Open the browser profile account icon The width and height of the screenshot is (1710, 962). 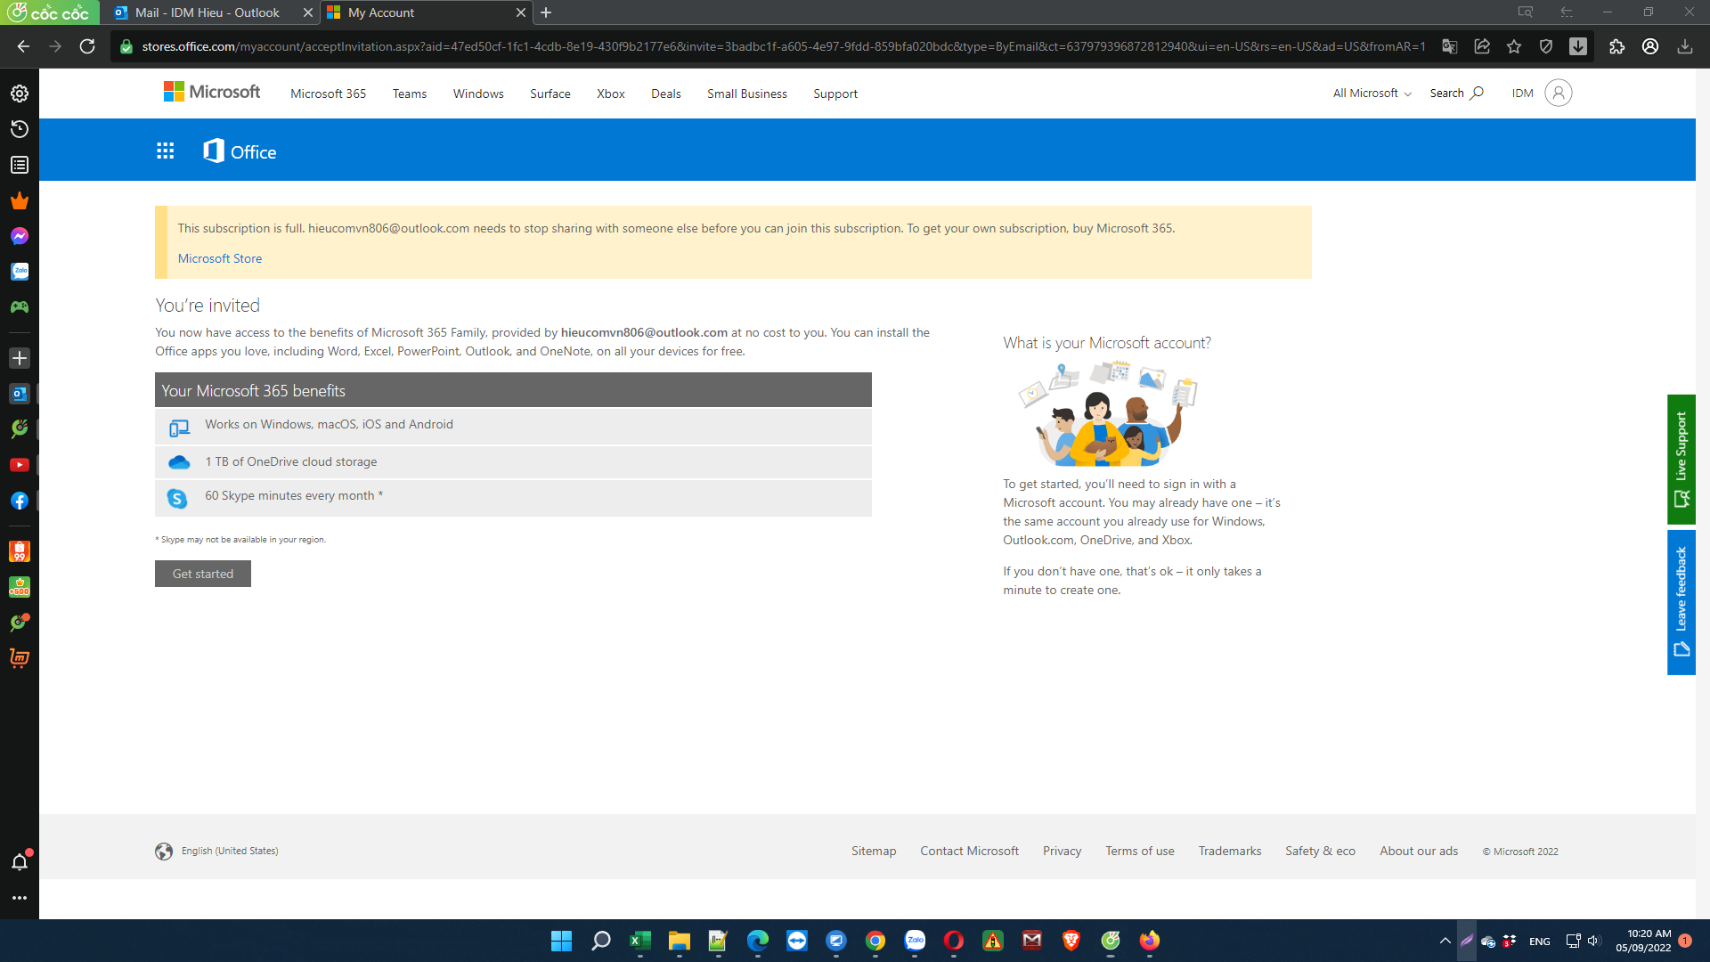click(1650, 46)
